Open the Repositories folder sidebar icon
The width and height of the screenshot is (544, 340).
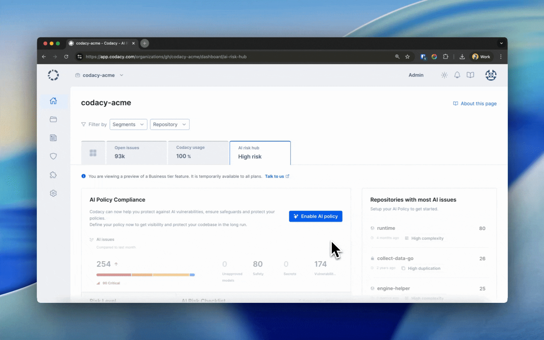(53, 119)
